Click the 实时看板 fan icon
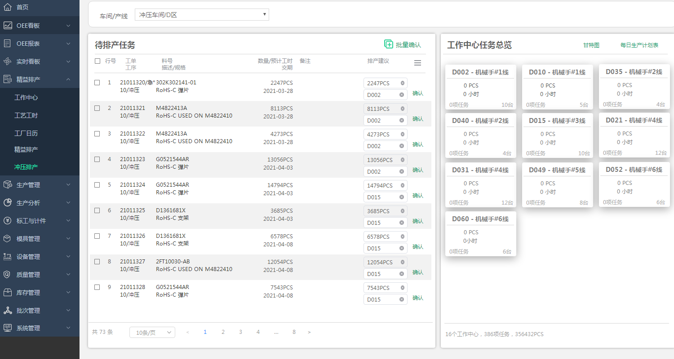Image resolution: width=674 pixels, height=359 pixels. [8, 61]
